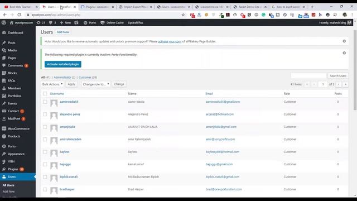Screen dimensions: 357x201
Task: Open Change role to dropdown
Action: (x=95, y=84)
